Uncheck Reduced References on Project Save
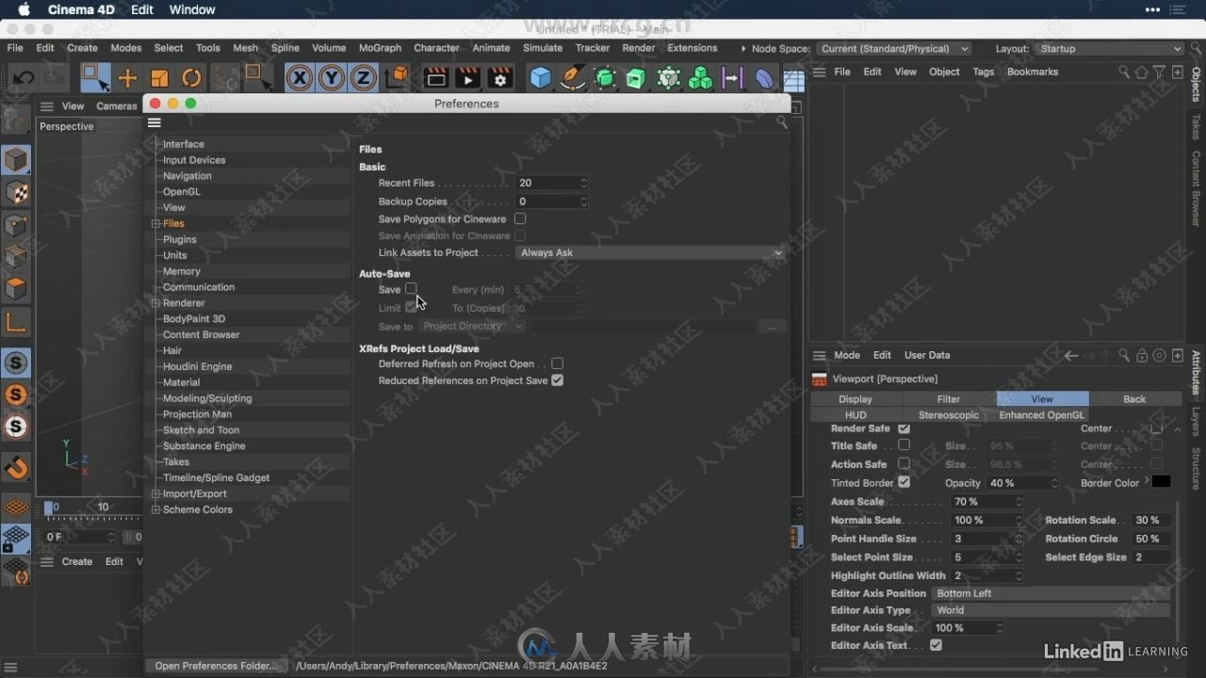The height and width of the screenshot is (678, 1206). pos(558,380)
